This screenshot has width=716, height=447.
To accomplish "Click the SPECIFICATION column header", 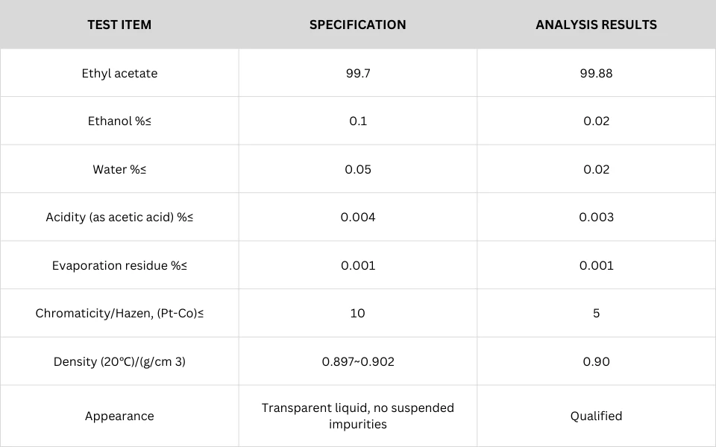I will [x=357, y=25].
